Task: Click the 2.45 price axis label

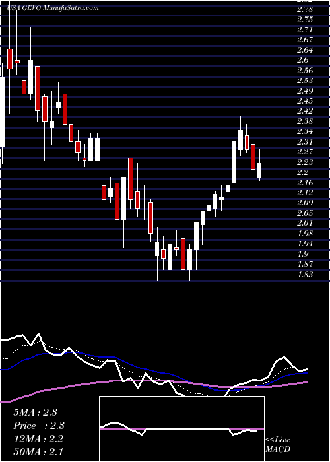Action: pyautogui.click(x=305, y=101)
